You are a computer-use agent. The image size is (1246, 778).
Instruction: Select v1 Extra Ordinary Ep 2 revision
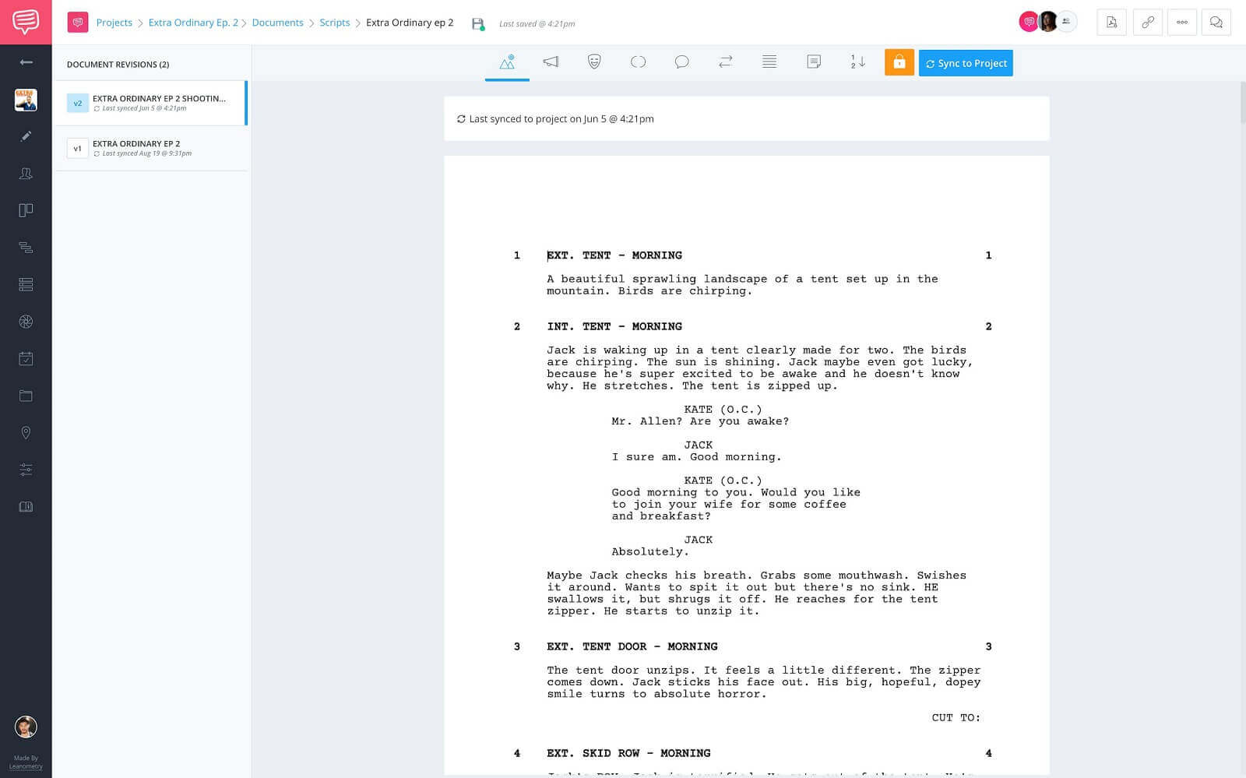[150, 148]
